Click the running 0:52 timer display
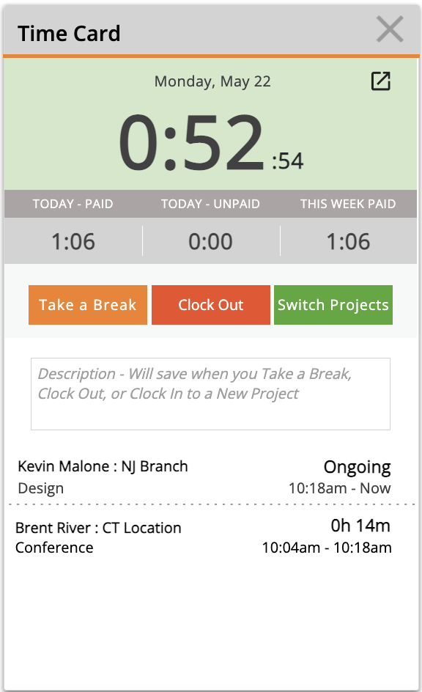The width and height of the screenshot is (422, 692). (211, 142)
